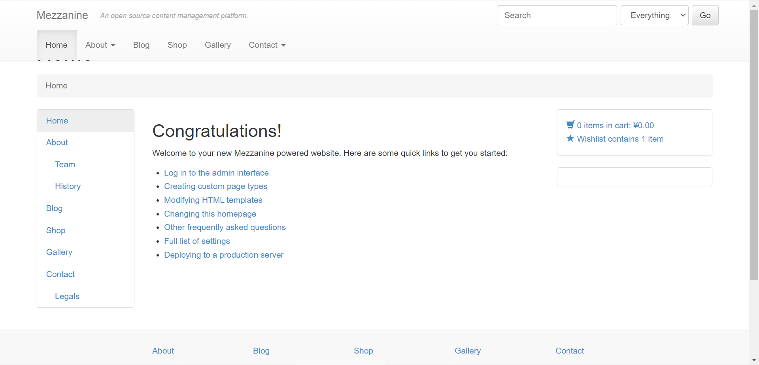Screen dimensions: 759x365
Task: Select About in the left sidebar
Action: 85,142
